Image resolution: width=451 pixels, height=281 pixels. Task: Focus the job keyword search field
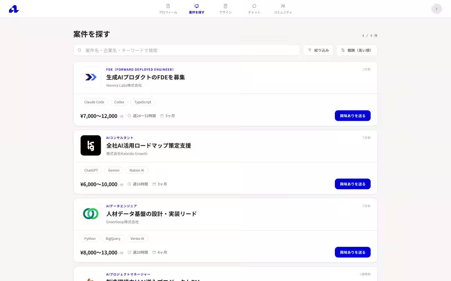(187, 50)
